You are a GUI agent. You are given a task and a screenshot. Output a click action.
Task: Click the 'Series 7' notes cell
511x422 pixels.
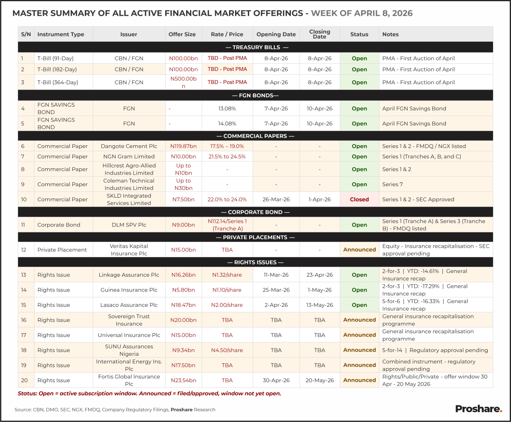click(x=436, y=184)
